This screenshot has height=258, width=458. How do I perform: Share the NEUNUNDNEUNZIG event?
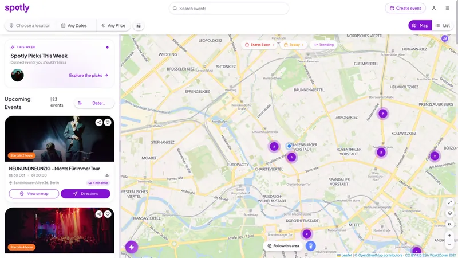pyautogui.click(x=99, y=122)
